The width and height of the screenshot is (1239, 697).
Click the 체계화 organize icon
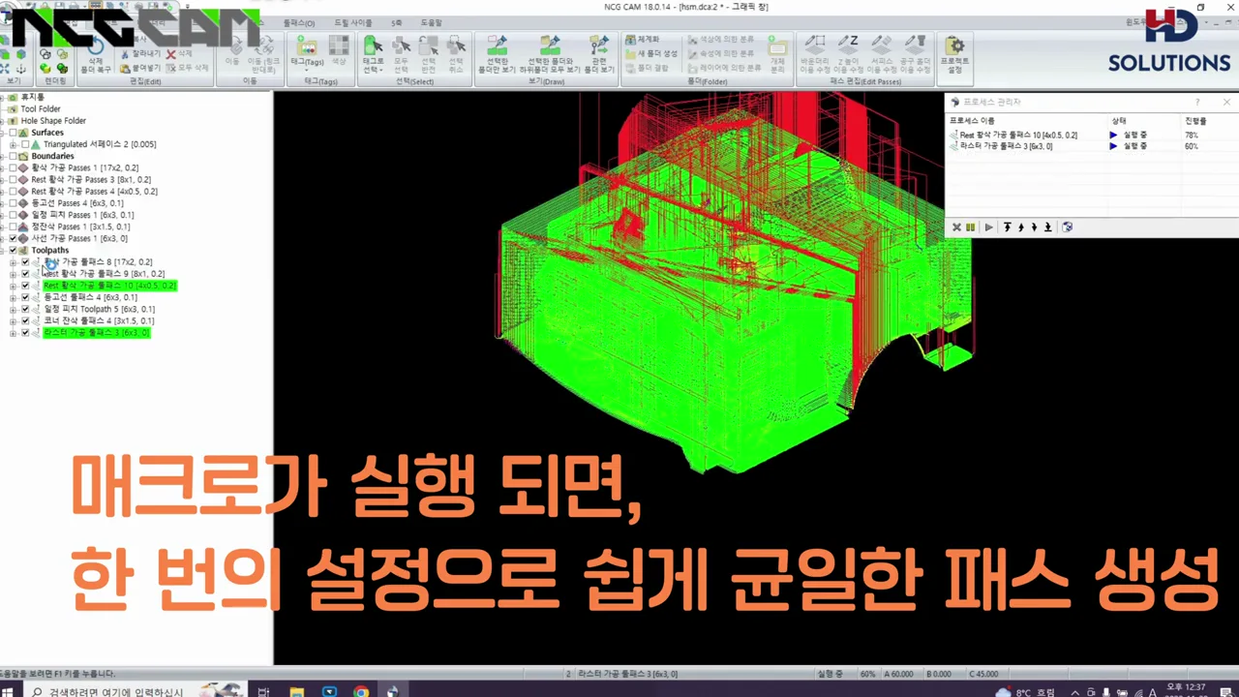(x=630, y=40)
